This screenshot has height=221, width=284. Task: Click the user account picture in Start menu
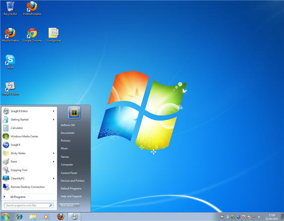pos(74,112)
